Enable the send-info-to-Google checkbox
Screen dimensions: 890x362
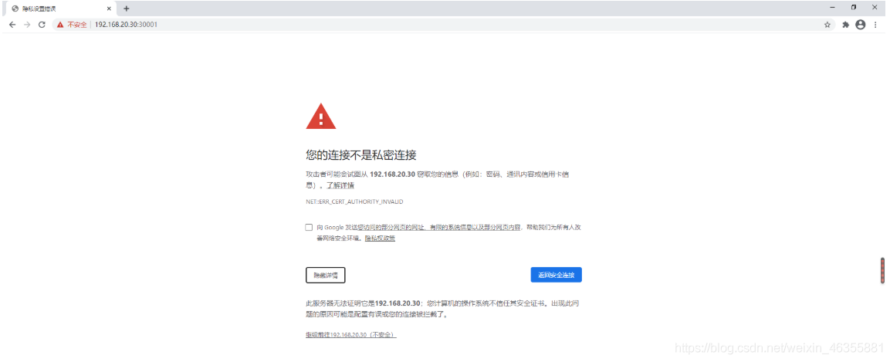coord(309,227)
